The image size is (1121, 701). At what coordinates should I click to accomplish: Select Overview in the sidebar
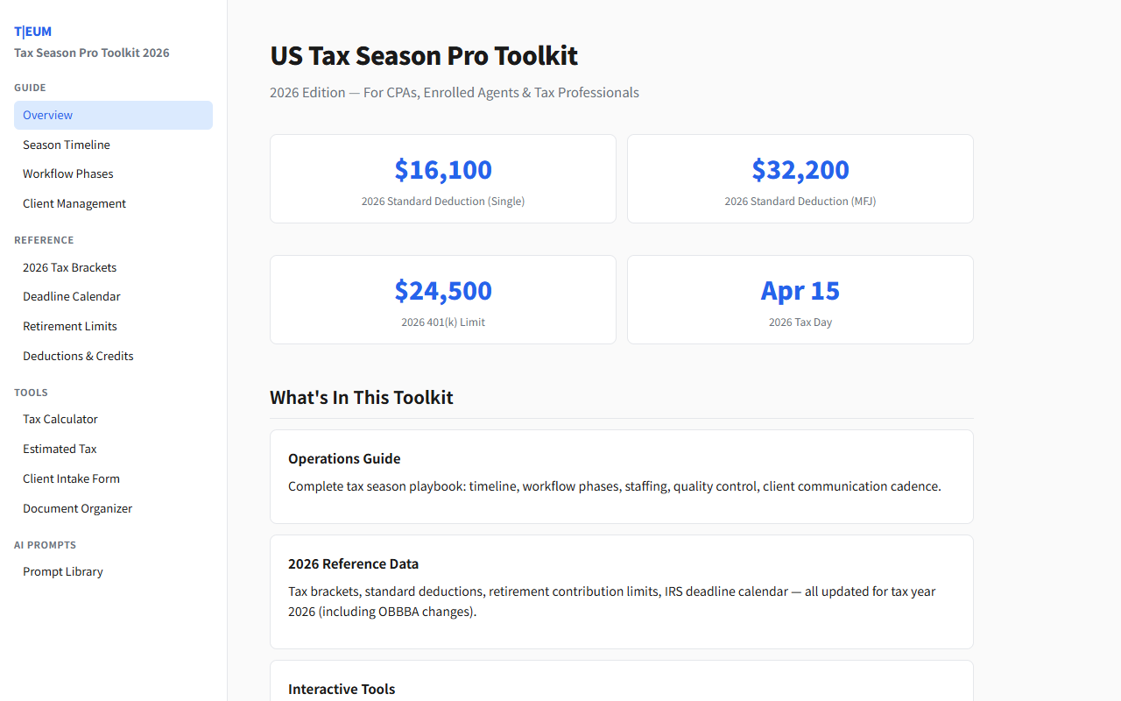[113, 115]
